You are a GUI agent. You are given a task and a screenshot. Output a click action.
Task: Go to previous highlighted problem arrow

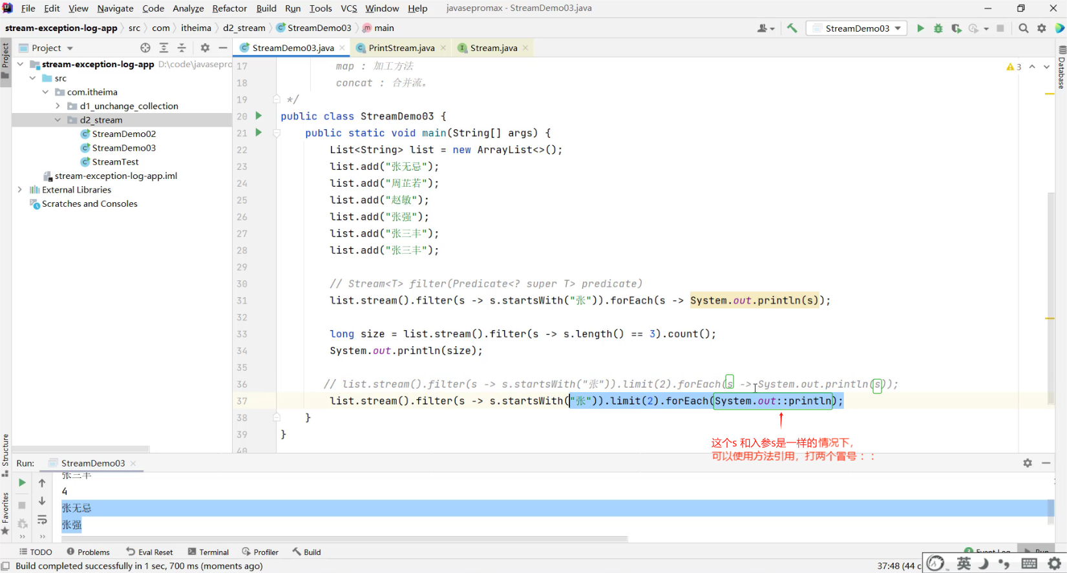(x=1032, y=67)
